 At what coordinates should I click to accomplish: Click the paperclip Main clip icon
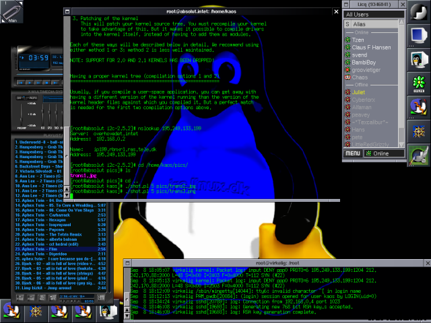pos(11,11)
